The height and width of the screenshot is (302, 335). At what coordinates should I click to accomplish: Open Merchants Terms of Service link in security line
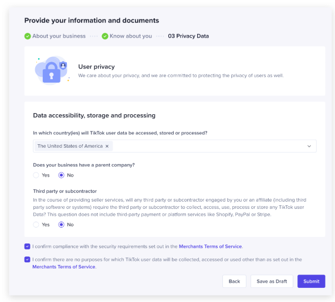pos(210,246)
